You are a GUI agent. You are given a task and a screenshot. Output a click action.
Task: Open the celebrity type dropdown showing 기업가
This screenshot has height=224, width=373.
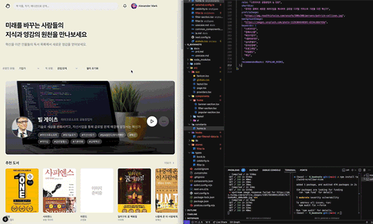pyautogui.click(x=29, y=68)
